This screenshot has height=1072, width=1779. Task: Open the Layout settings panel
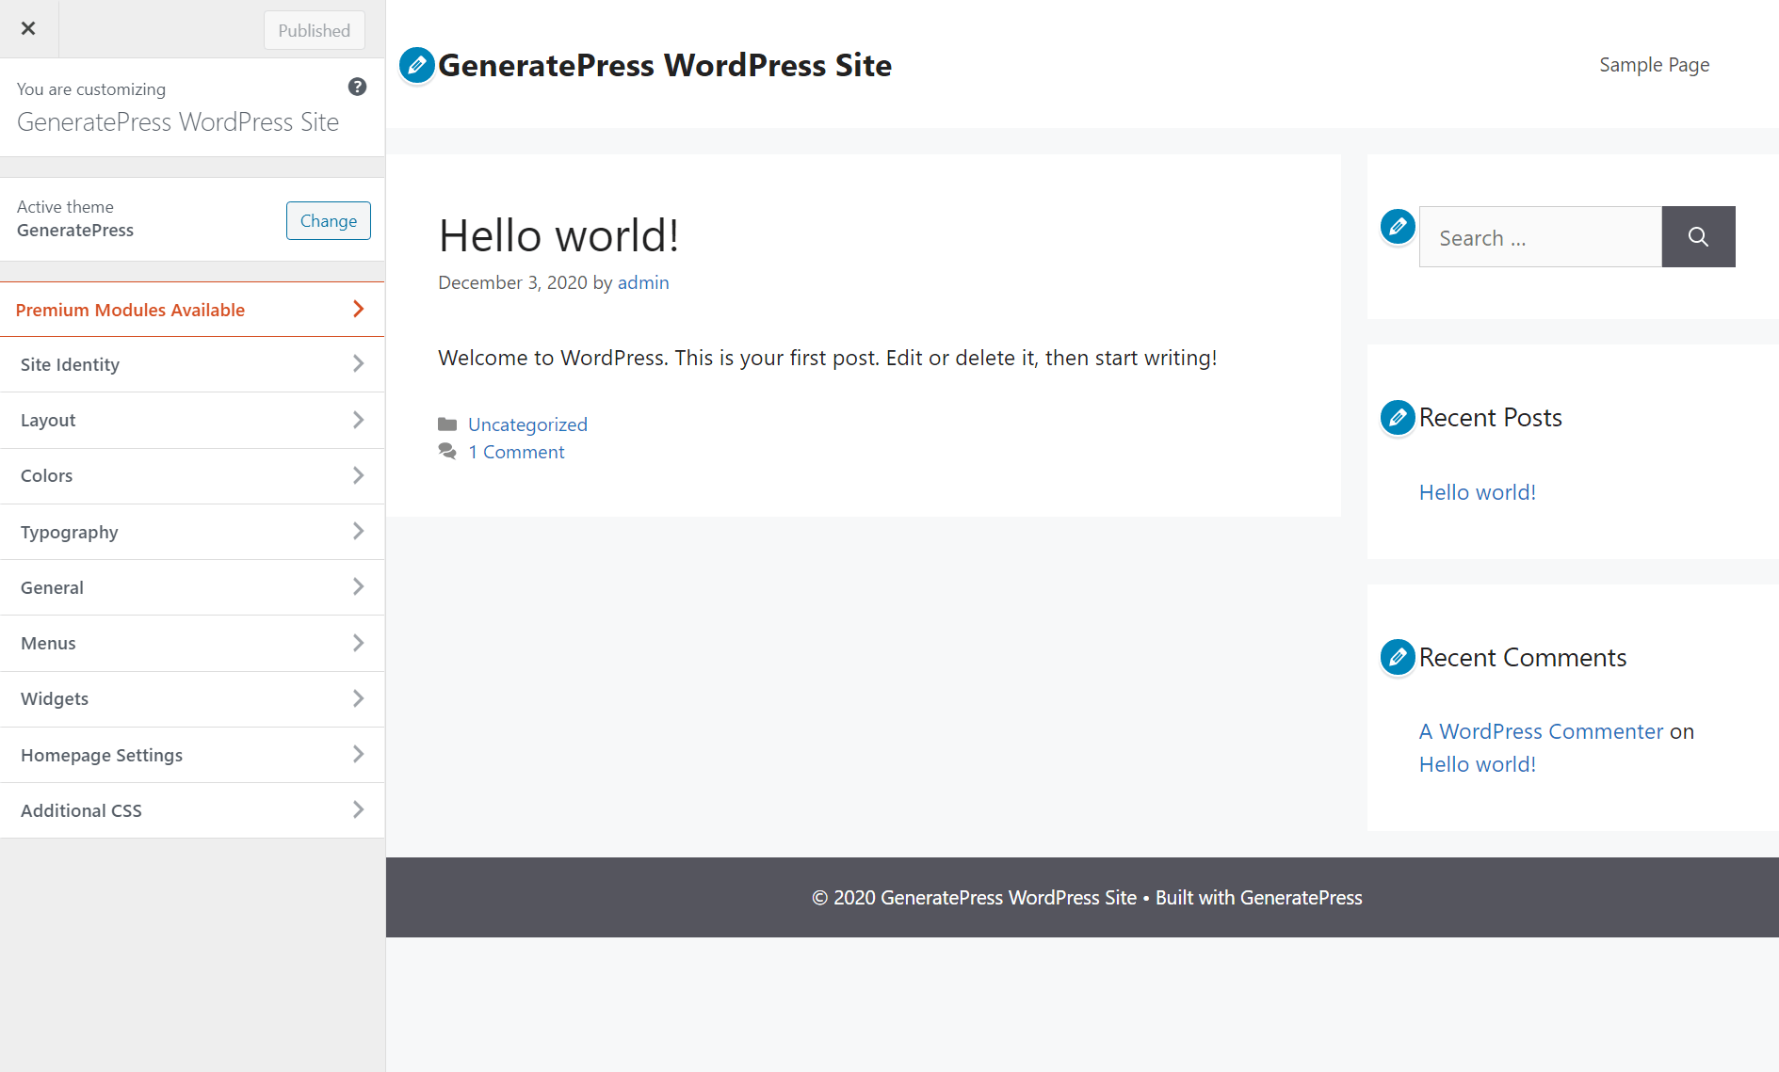pos(192,420)
